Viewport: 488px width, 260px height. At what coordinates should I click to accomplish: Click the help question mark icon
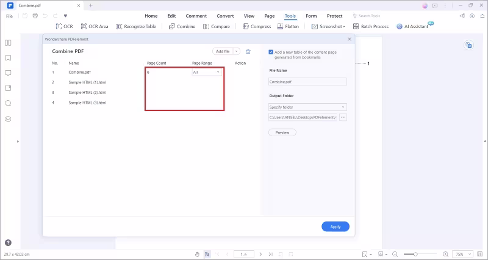click(8, 243)
